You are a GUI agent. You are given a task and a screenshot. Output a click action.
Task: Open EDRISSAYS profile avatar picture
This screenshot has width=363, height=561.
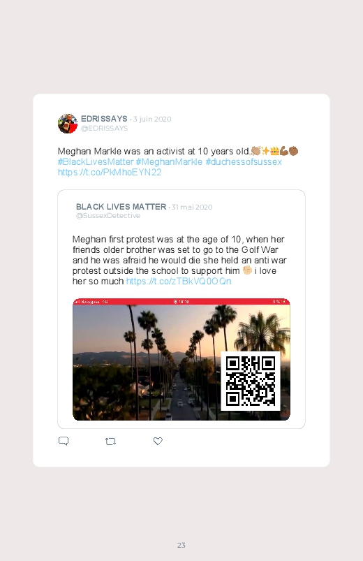68,124
